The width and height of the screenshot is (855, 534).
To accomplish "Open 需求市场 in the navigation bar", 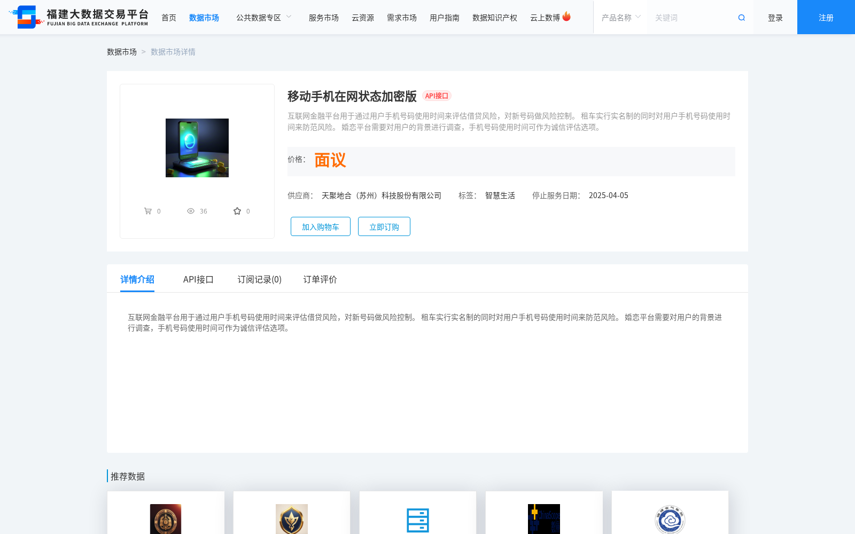I will tap(402, 18).
